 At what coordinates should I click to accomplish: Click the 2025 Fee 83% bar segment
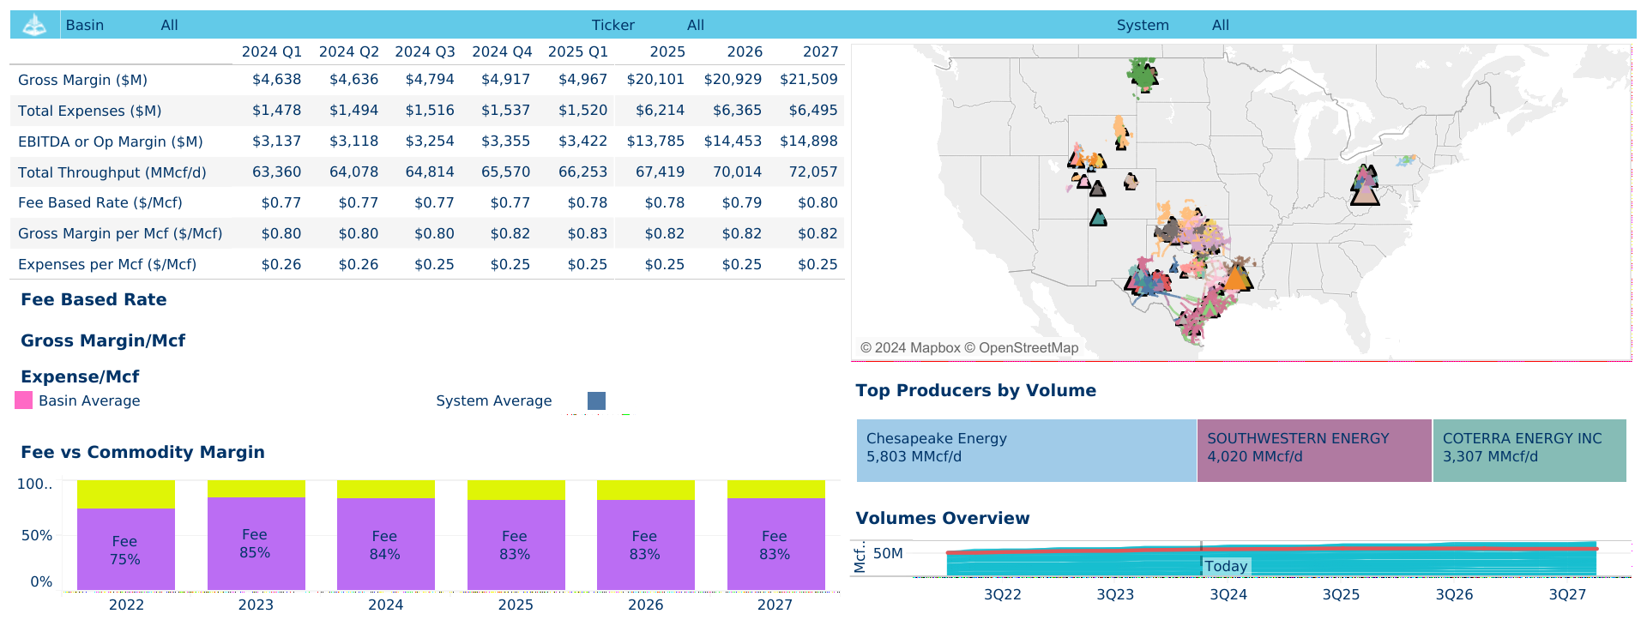click(x=516, y=545)
